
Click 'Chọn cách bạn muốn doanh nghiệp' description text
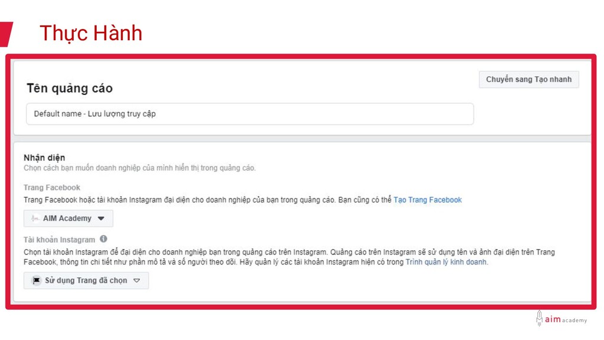click(x=139, y=168)
